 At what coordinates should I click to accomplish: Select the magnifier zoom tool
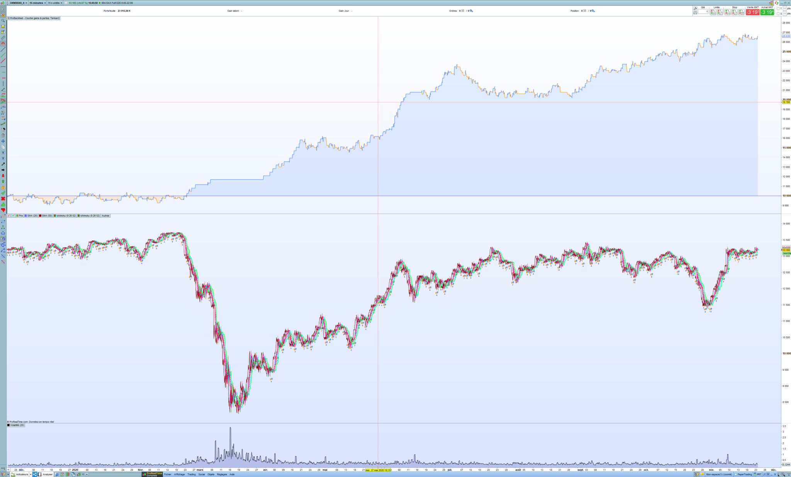tap(3, 20)
